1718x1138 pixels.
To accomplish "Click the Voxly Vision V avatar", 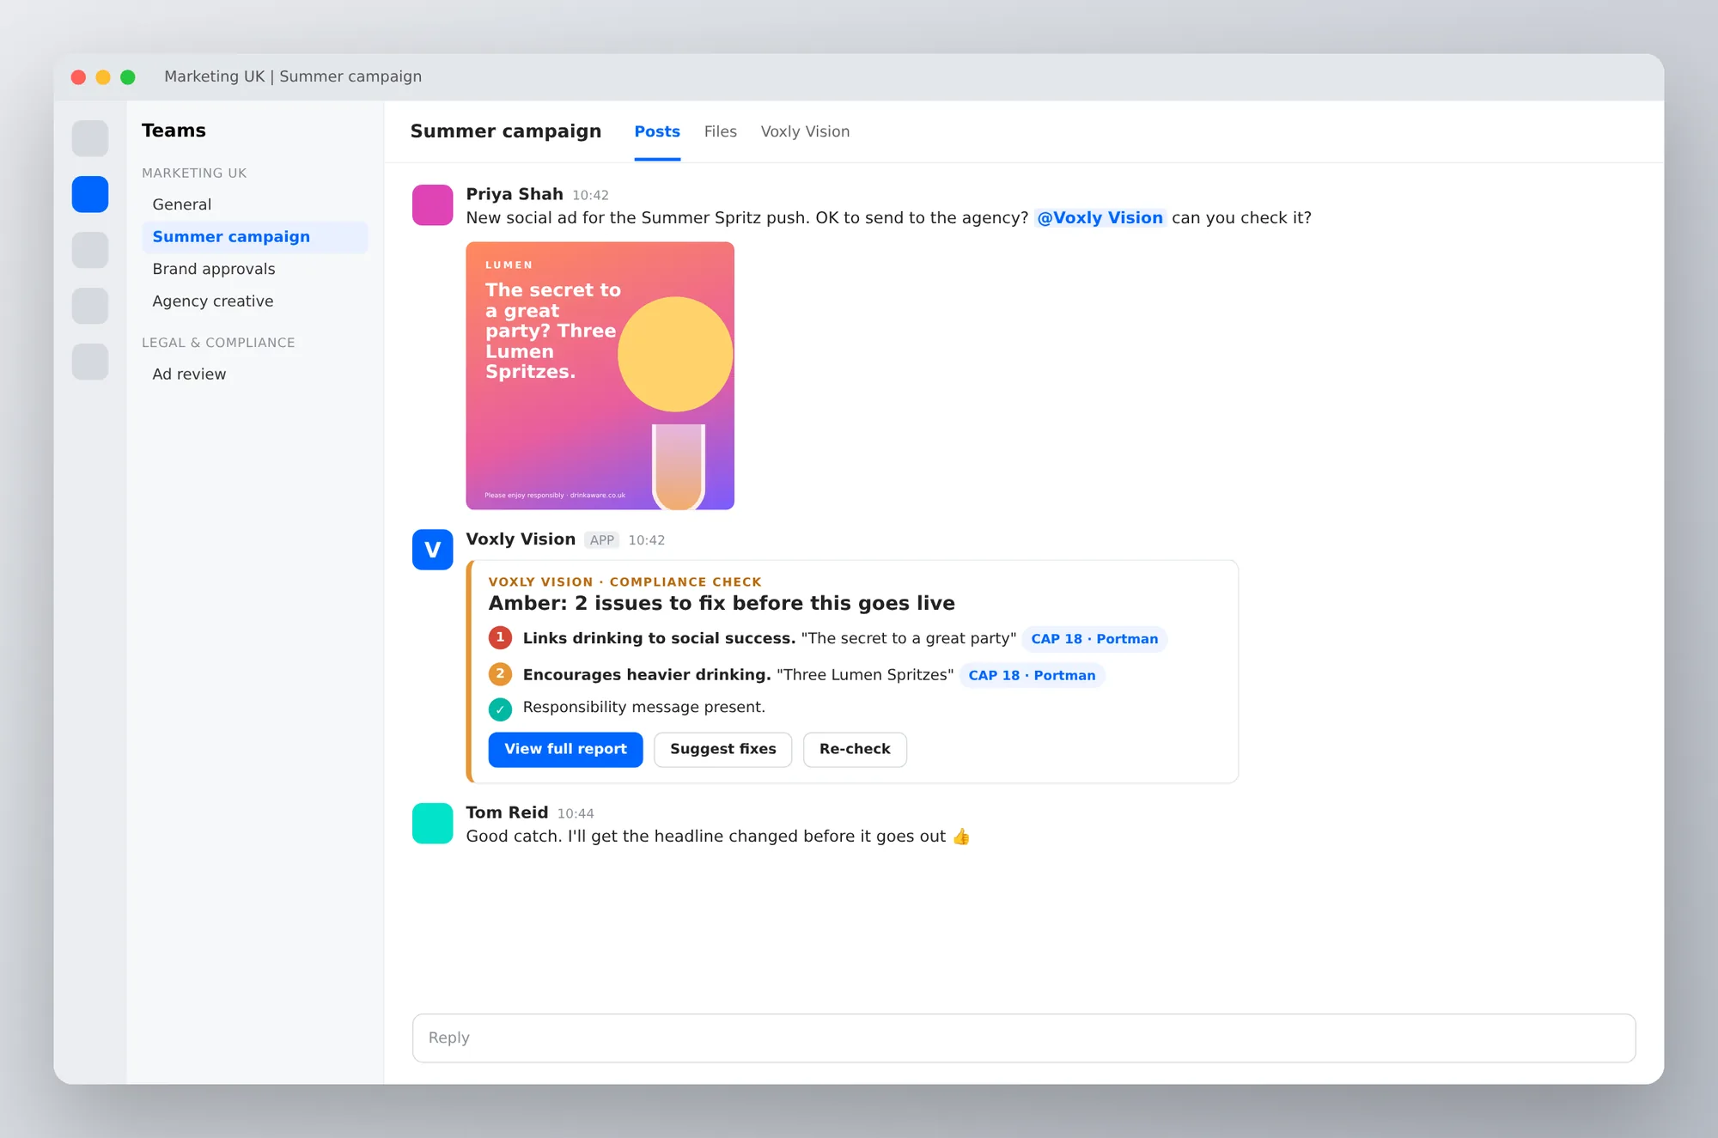I will [432, 550].
